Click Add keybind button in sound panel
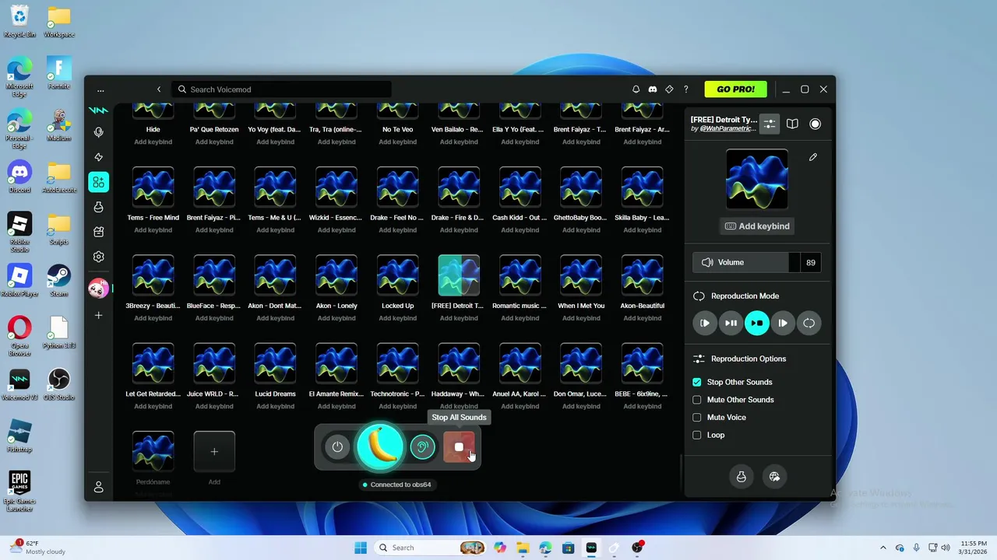 757,226
